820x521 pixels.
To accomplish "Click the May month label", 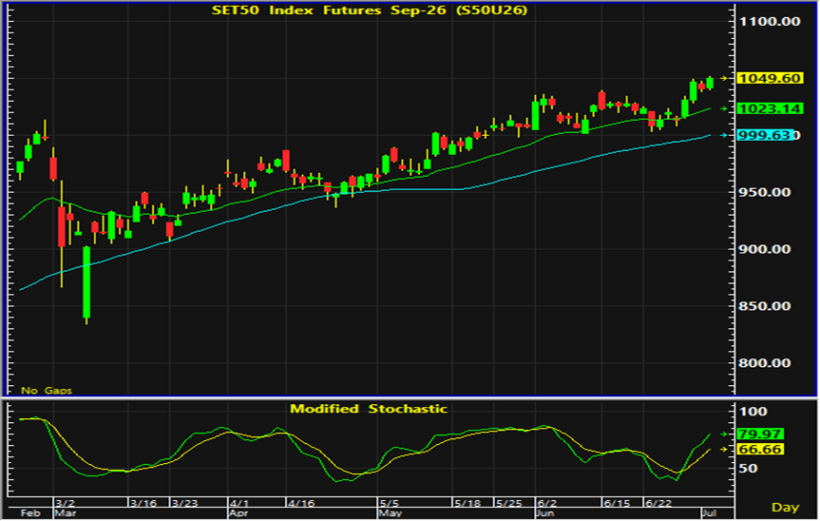I will pyautogui.click(x=391, y=513).
